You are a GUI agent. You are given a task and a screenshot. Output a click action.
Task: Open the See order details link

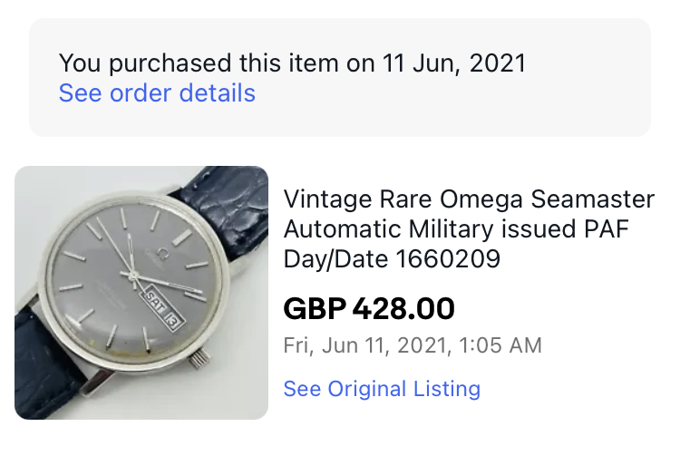tap(157, 93)
